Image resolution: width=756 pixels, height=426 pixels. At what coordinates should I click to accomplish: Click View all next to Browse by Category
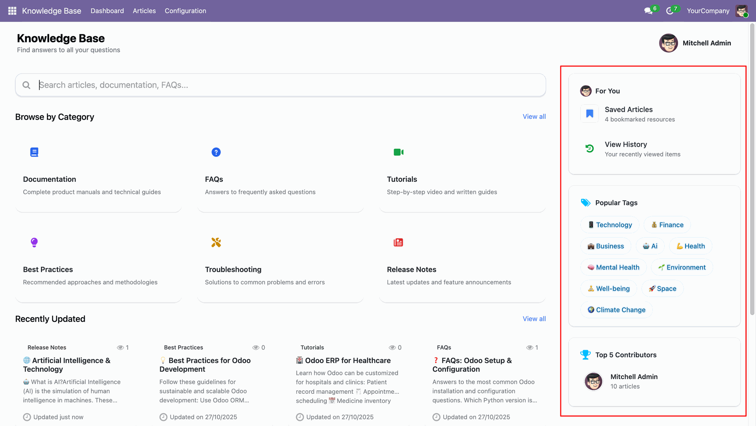click(534, 116)
